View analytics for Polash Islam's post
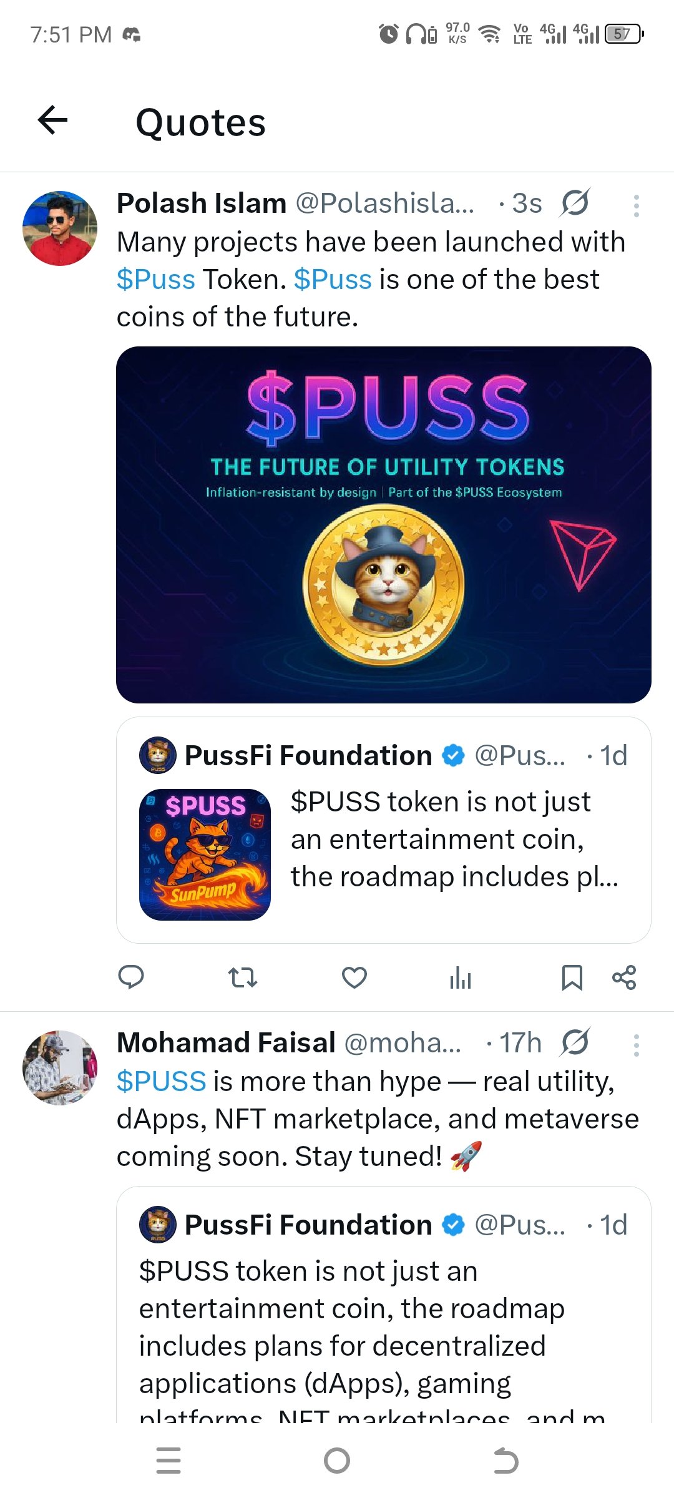This screenshot has height=1498, width=674. point(461,977)
